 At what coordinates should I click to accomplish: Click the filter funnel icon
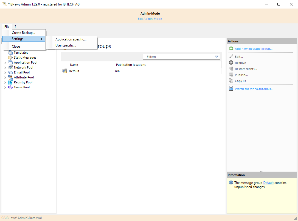tap(217, 57)
